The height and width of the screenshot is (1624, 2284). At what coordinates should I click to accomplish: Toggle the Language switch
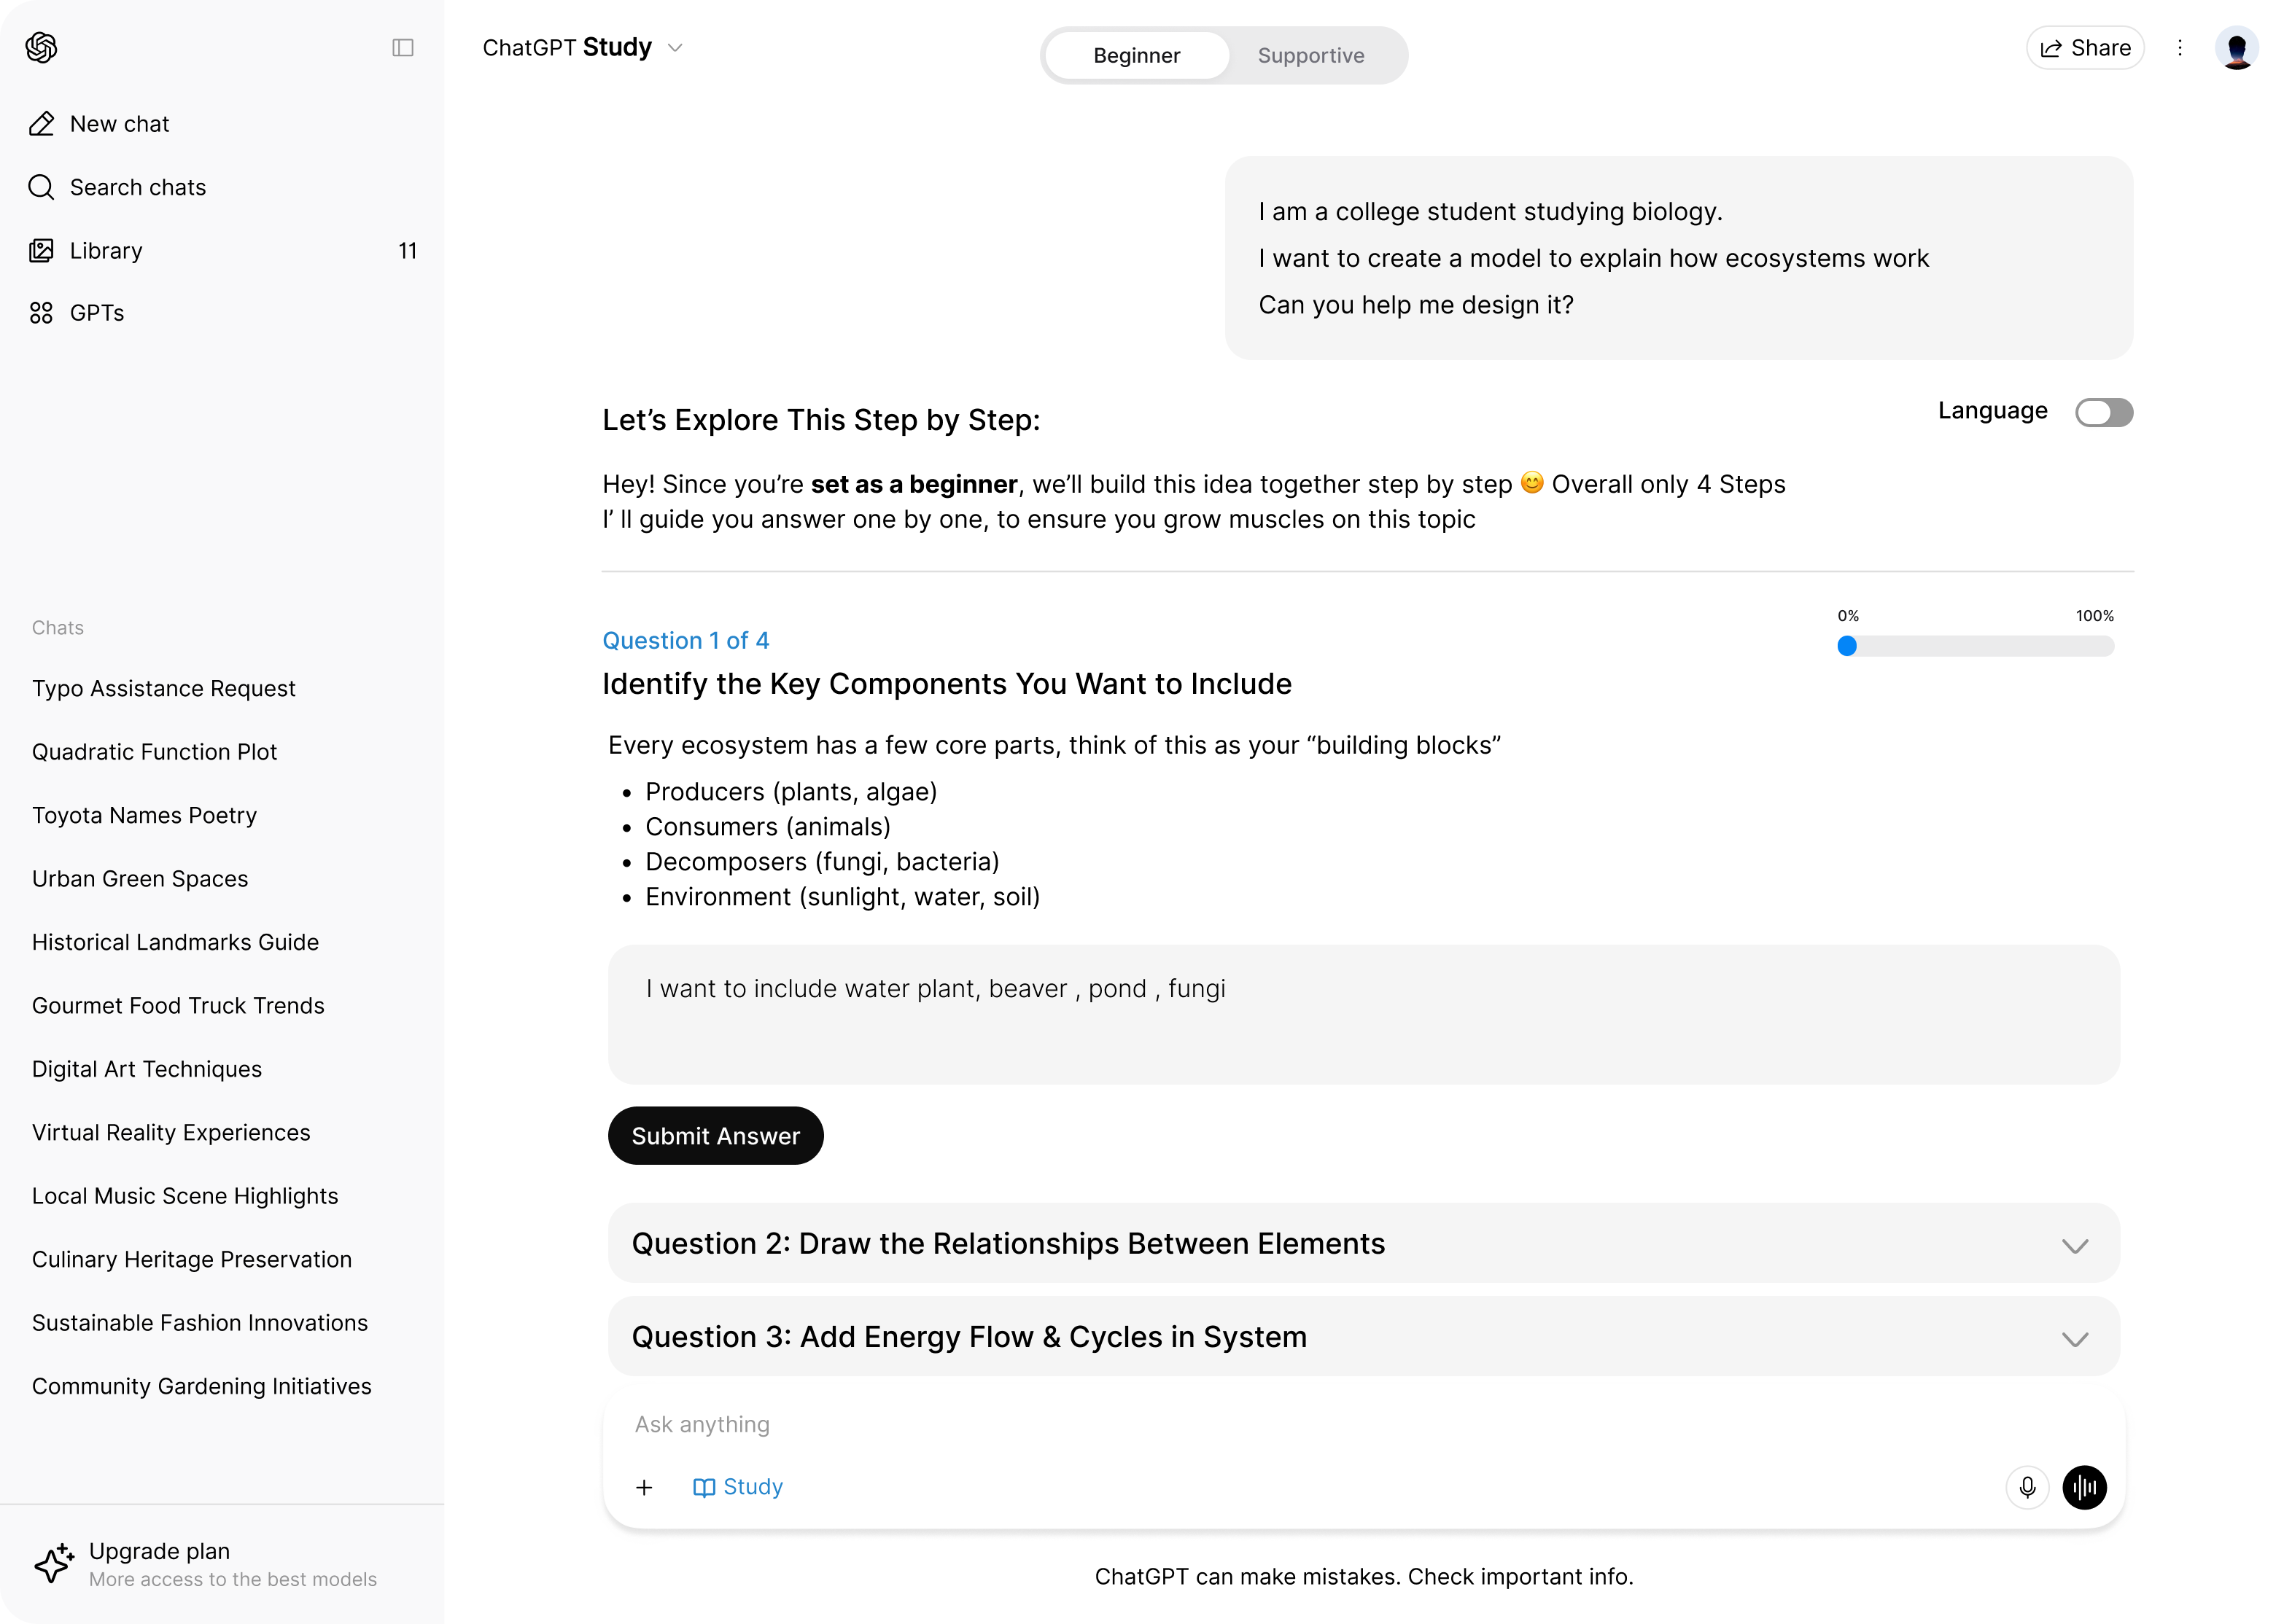click(x=2104, y=412)
